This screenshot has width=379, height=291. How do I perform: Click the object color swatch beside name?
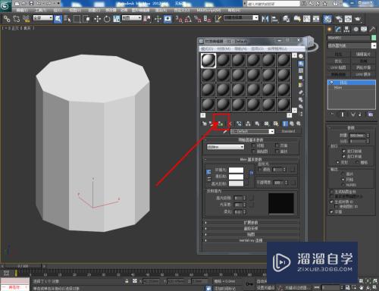pyautogui.click(x=374, y=38)
